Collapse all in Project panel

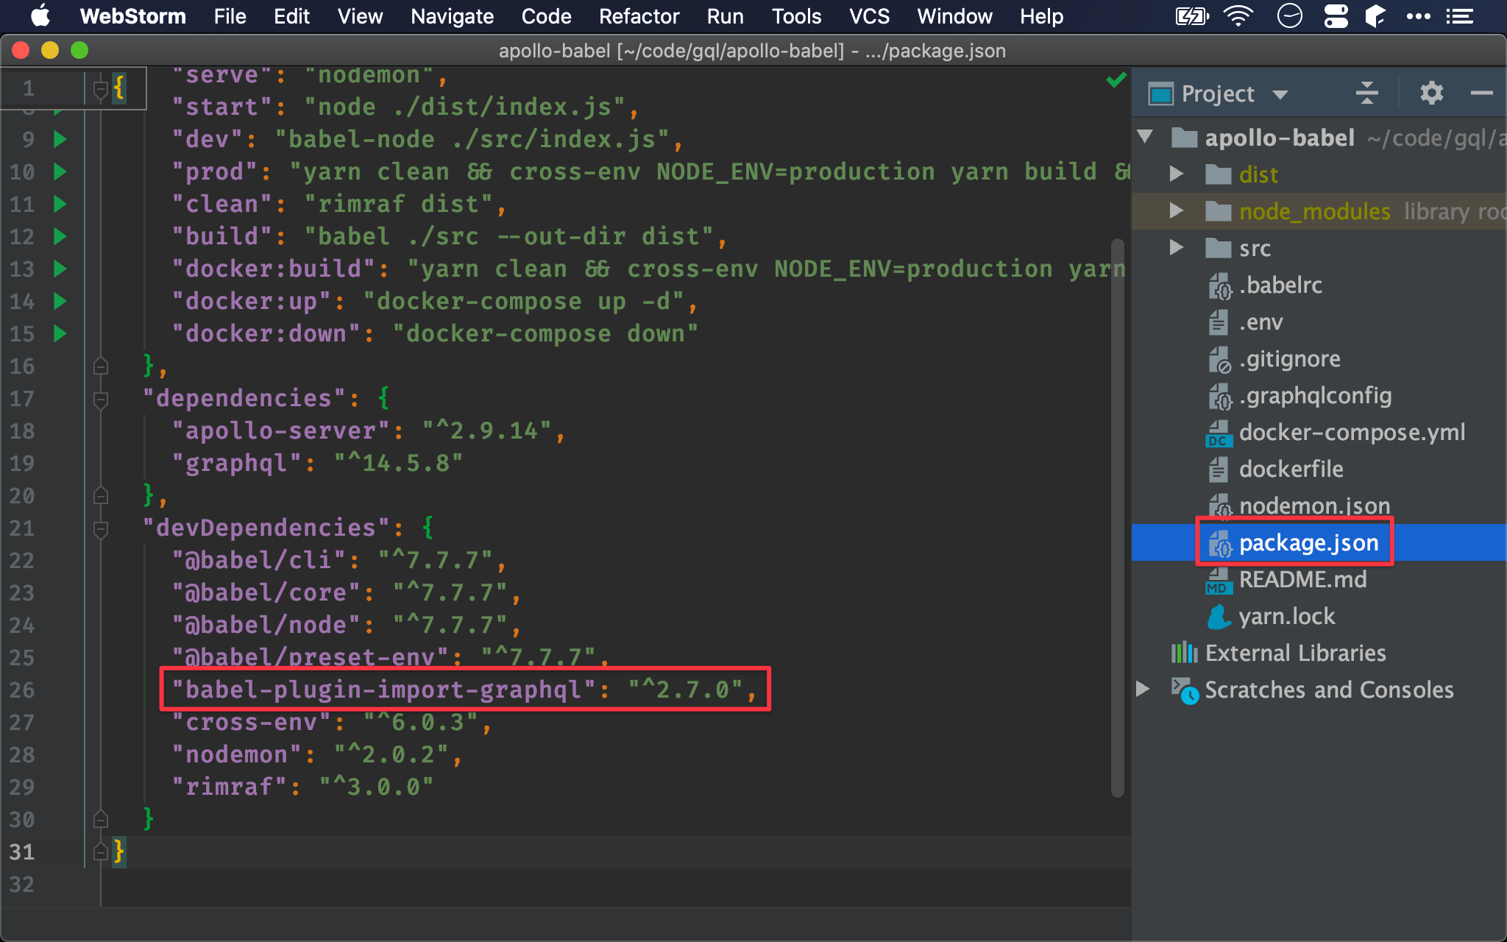1366,93
